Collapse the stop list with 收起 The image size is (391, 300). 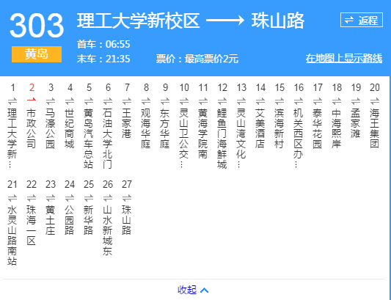[193, 290]
